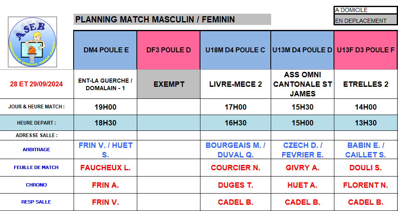Click the A DOMICILE legend box
The height and width of the screenshot is (211, 398).
(366, 10)
